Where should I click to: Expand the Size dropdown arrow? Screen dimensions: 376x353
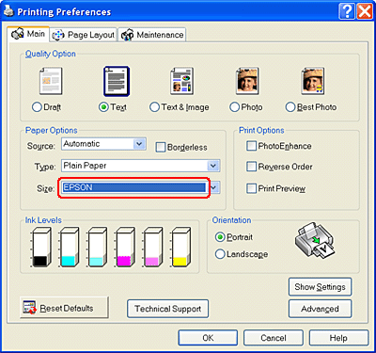click(214, 187)
